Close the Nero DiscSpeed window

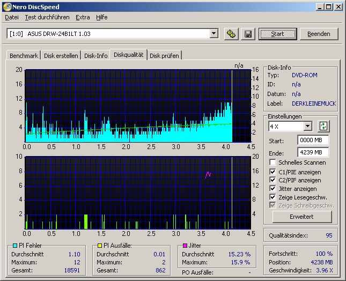338,7
